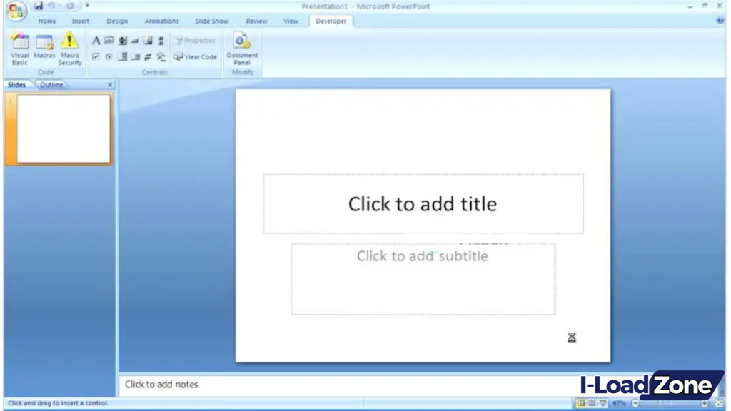
Task: Open the Outline tab in the slides pane
Action: [x=51, y=84]
